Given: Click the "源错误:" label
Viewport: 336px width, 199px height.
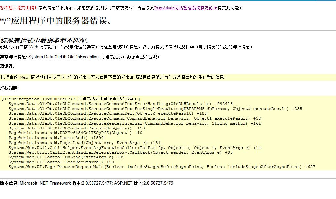Looking at the screenshot, I should coord(7,66).
